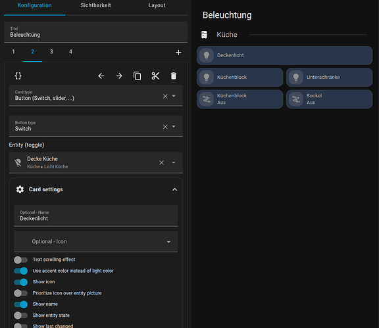The image size is (379, 328).
Task: Turn off Show name switch
Action: [21, 304]
